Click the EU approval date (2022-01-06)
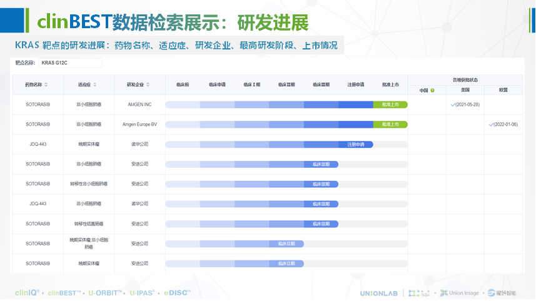The height and width of the screenshot is (303, 536). 505,125
